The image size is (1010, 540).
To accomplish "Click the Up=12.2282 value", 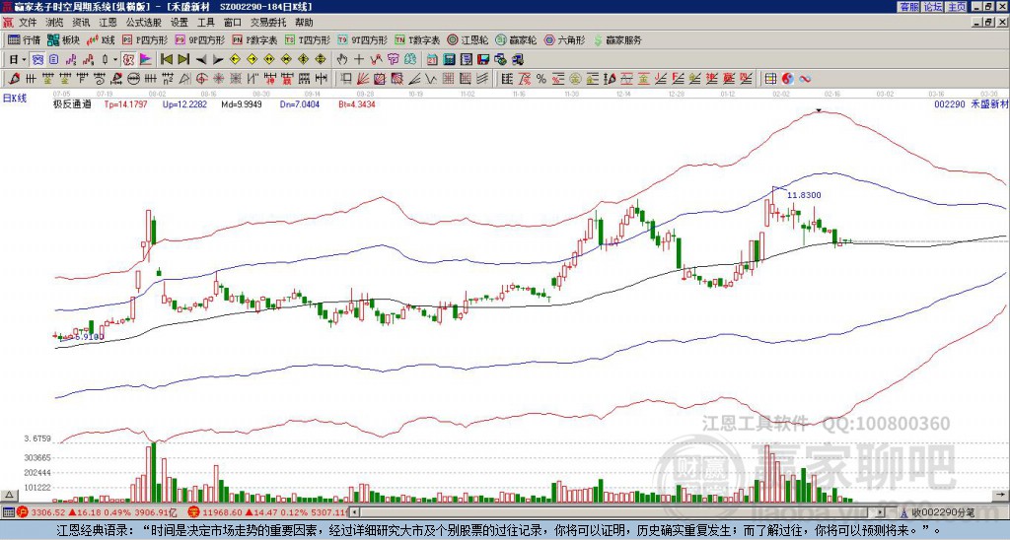I will [184, 103].
